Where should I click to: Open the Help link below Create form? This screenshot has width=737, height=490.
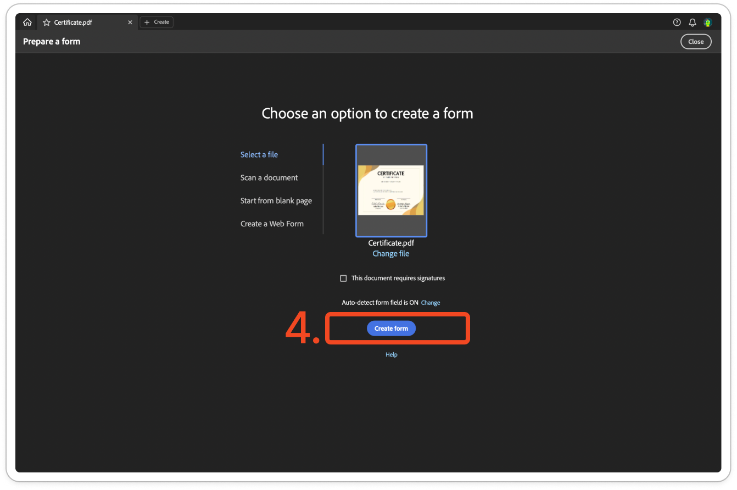(391, 355)
